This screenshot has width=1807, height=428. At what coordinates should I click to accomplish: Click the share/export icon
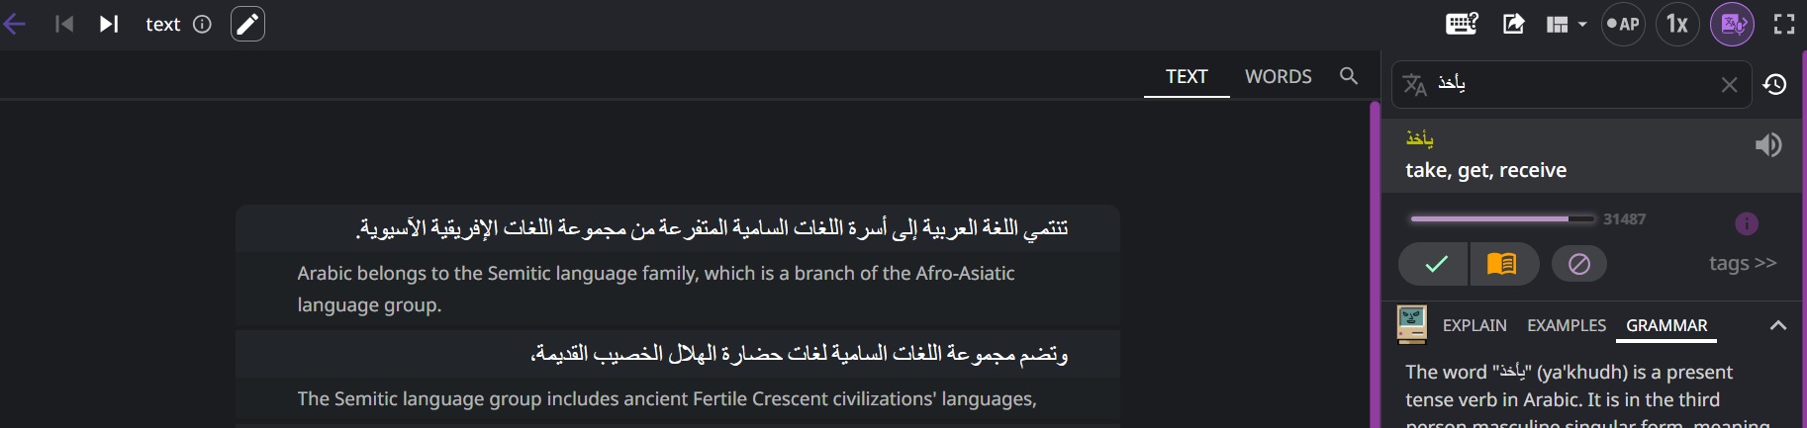click(1513, 24)
